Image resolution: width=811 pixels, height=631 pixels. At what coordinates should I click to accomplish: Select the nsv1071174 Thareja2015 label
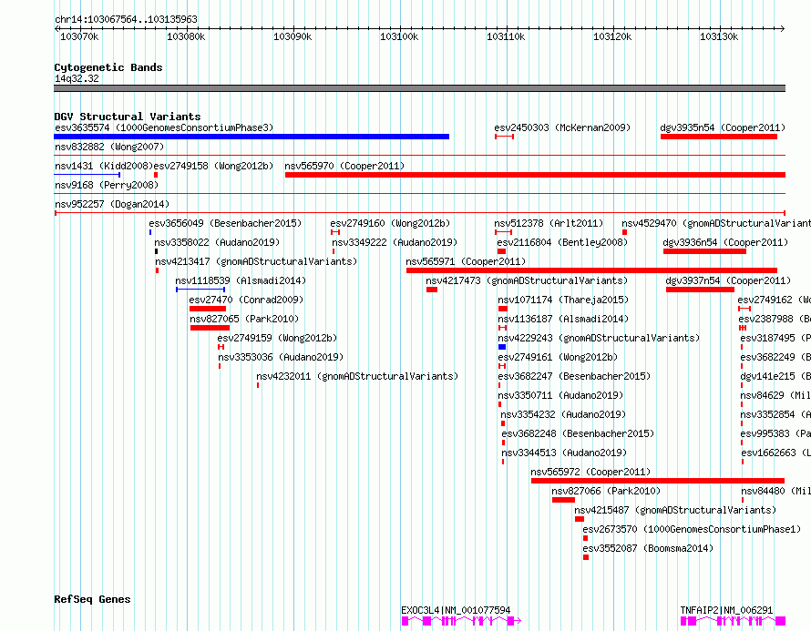pyautogui.click(x=563, y=300)
